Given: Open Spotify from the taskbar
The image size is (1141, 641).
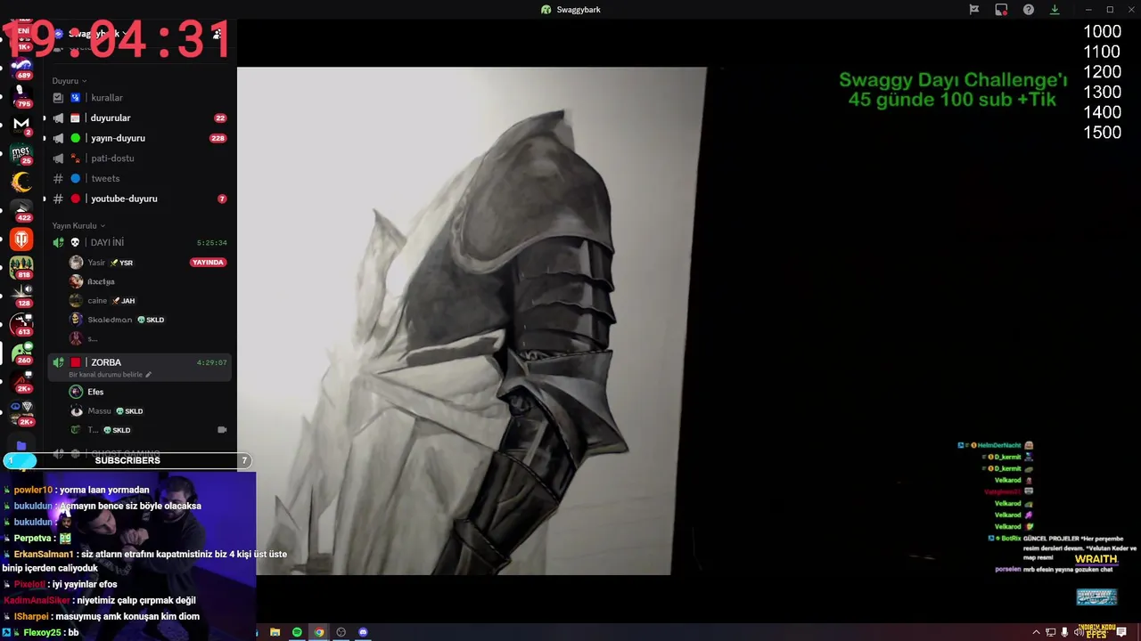Looking at the screenshot, I should (297, 632).
